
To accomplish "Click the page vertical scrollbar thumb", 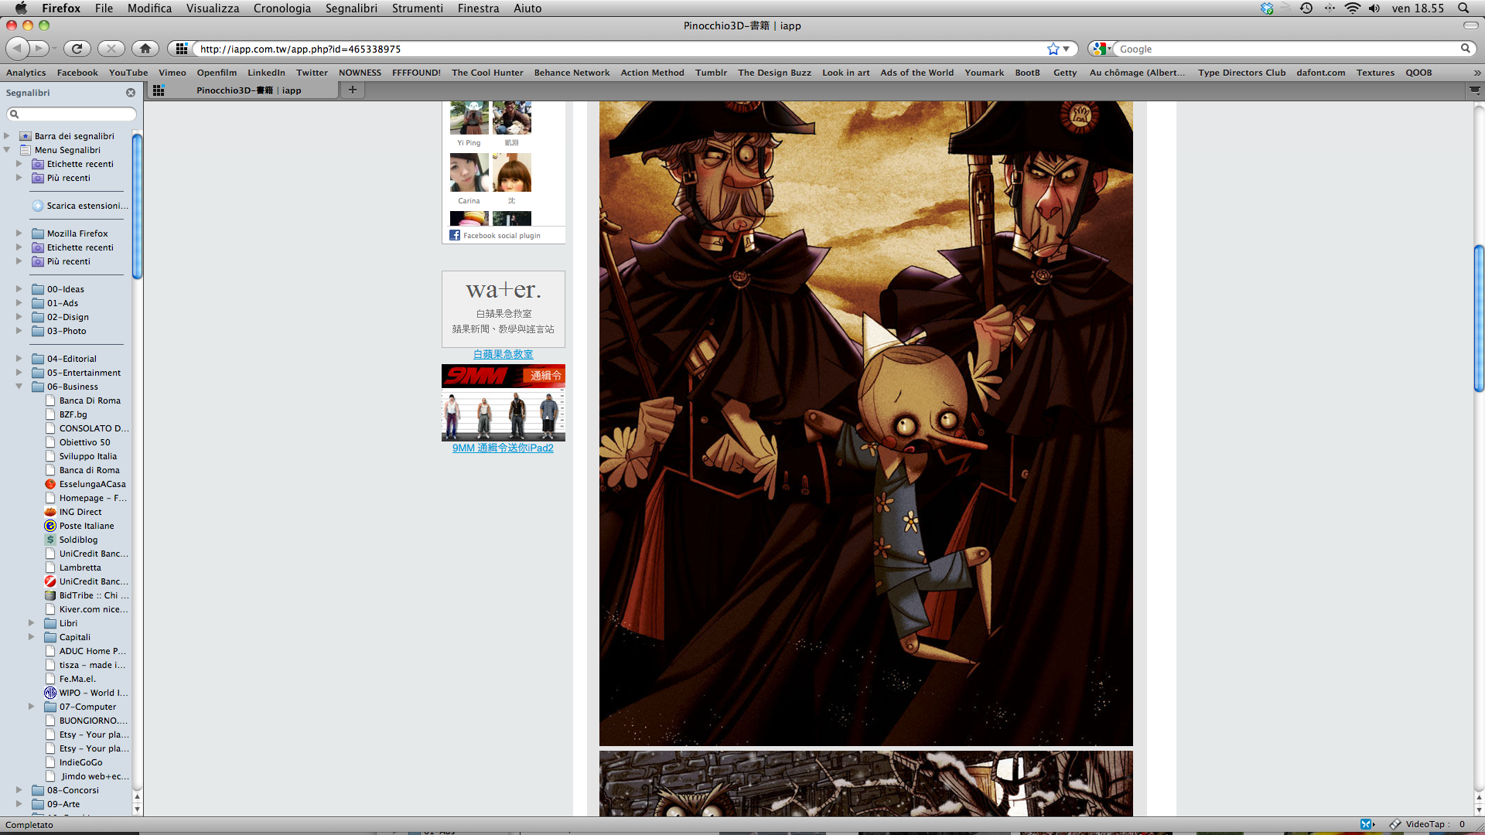I will (x=1479, y=317).
